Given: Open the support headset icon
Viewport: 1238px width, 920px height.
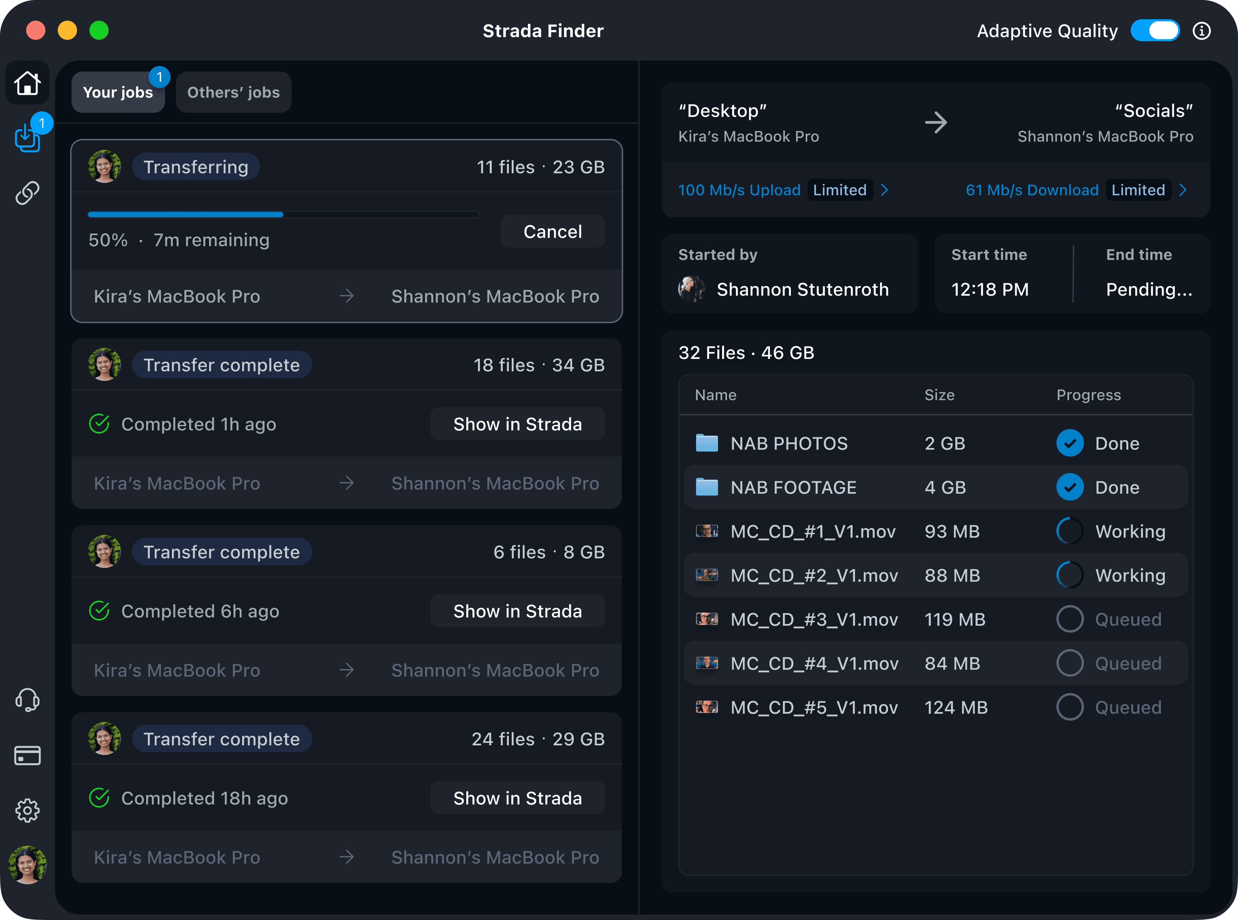Looking at the screenshot, I should click(x=27, y=700).
